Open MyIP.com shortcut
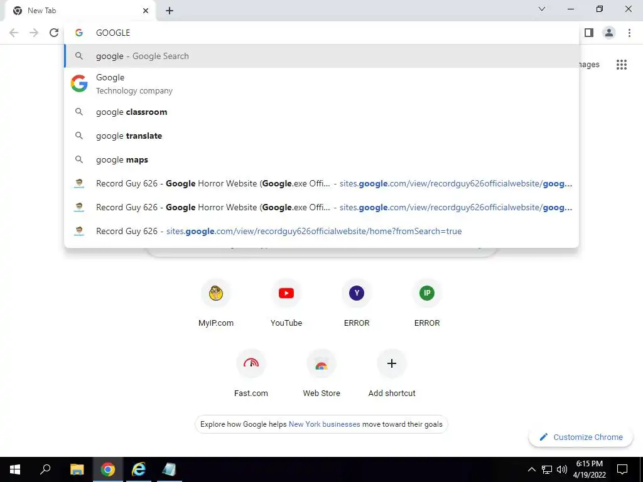 [x=216, y=303]
